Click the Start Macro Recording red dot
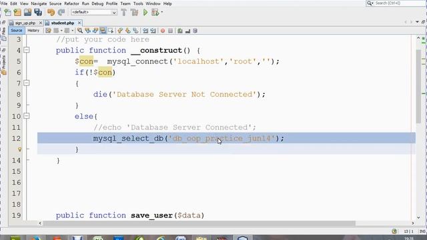The image size is (427, 240). [163, 31]
